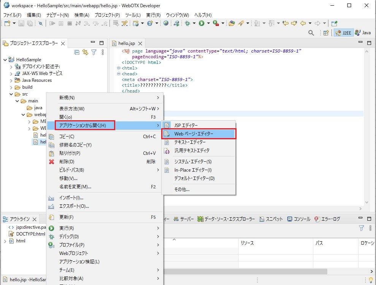Click the Project Explorer filter funnel icon

pyautogui.click(x=94, y=52)
